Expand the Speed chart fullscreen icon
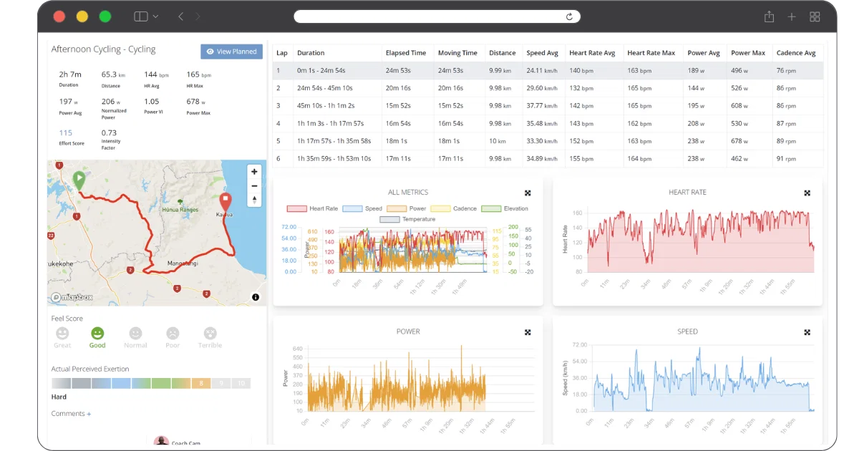The width and height of the screenshot is (859, 451). click(x=807, y=332)
